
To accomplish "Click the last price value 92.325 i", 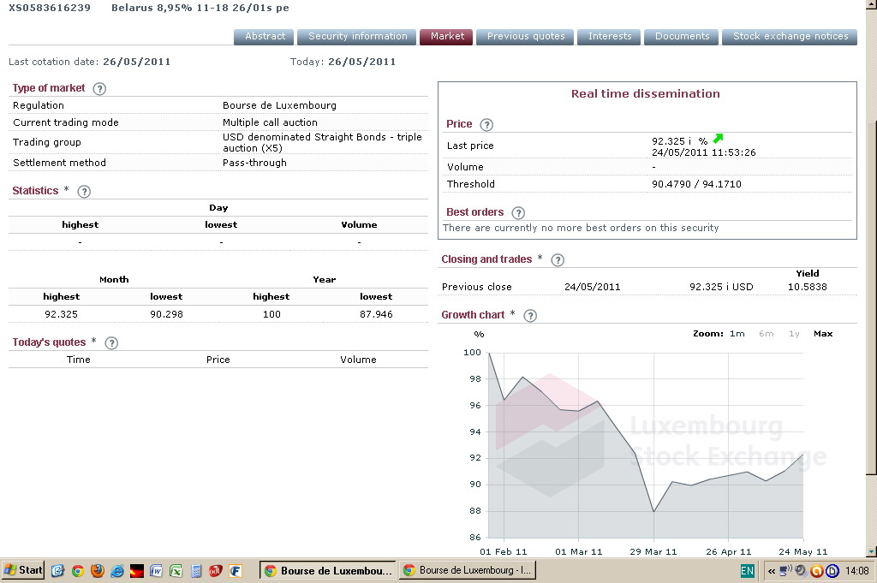I will click(x=671, y=141).
